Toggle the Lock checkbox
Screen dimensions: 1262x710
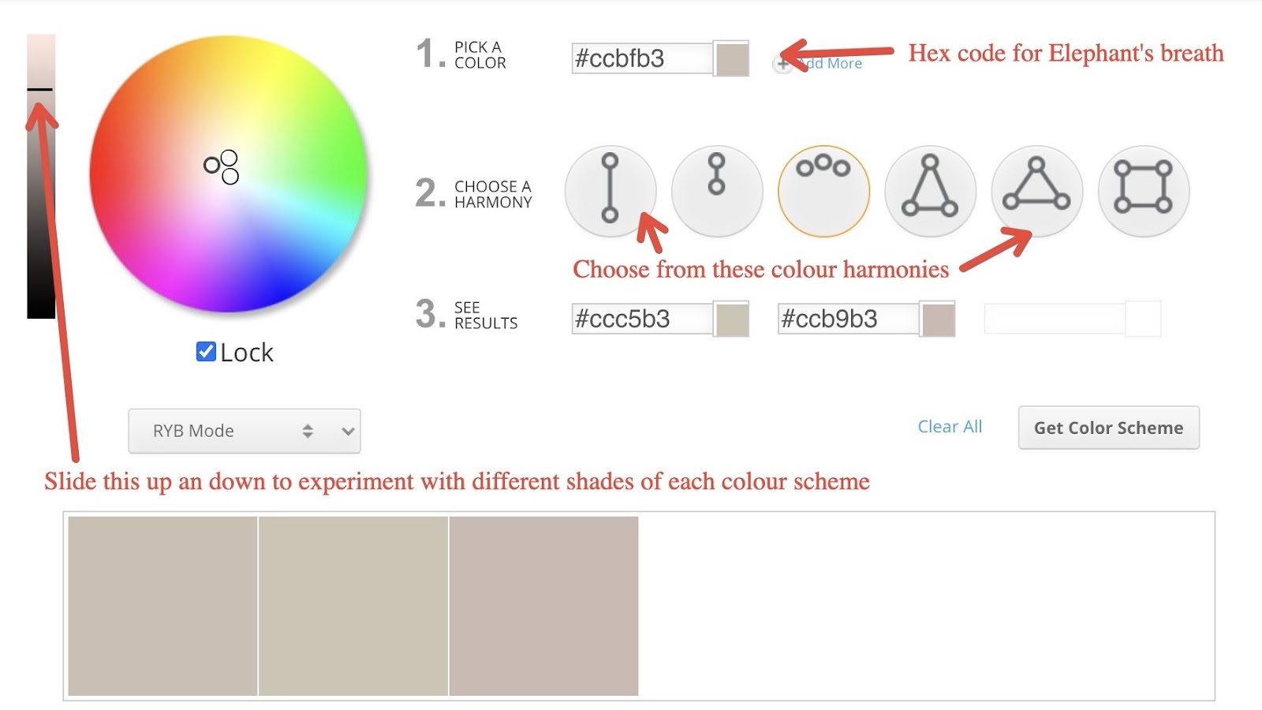pyautogui.click(x=206, y=352)
